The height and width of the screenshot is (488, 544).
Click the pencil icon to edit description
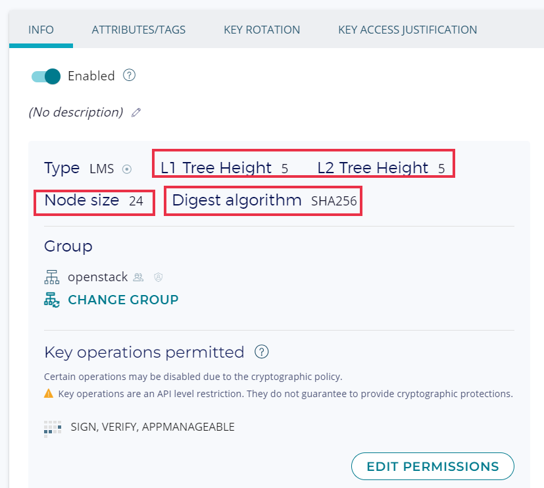[x=136, y=113]
